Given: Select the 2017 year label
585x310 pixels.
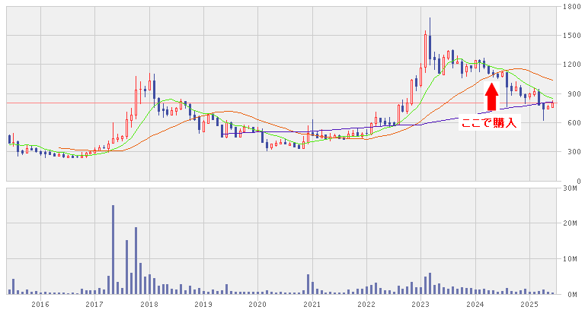Looking at the screenshot, I should (94, 304).
